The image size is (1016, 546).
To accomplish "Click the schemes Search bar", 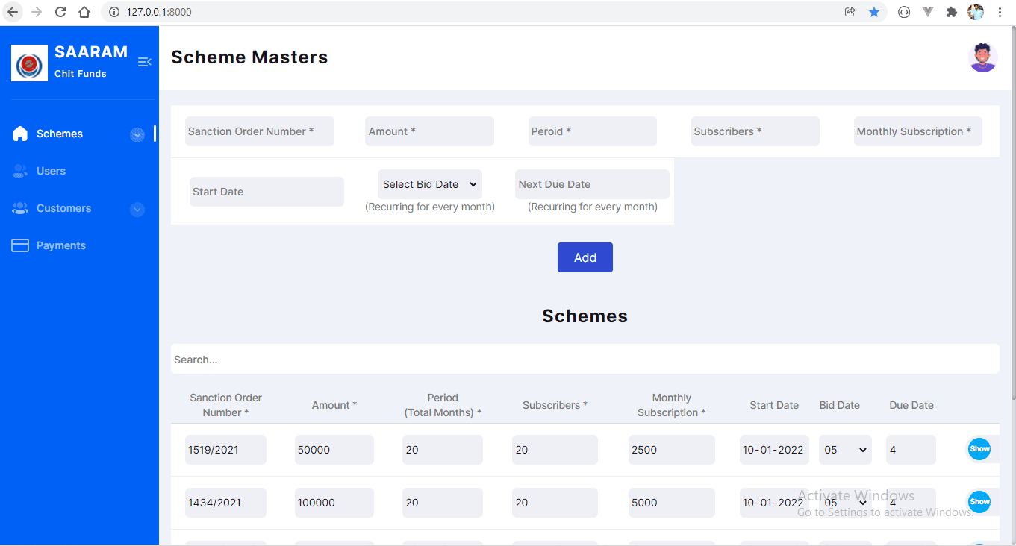I will tap(585, 359).
